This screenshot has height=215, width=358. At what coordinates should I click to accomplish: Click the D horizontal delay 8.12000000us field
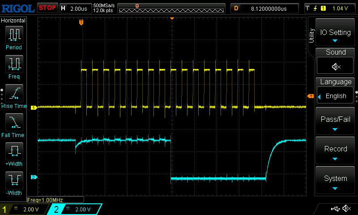point(264,9)
